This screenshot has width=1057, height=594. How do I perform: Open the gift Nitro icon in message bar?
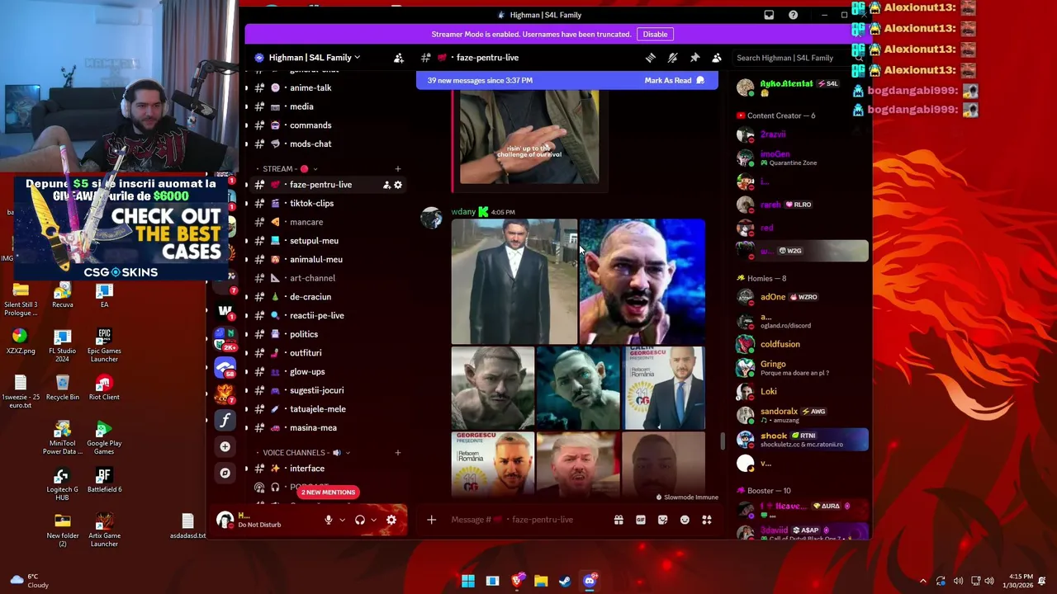619,520
